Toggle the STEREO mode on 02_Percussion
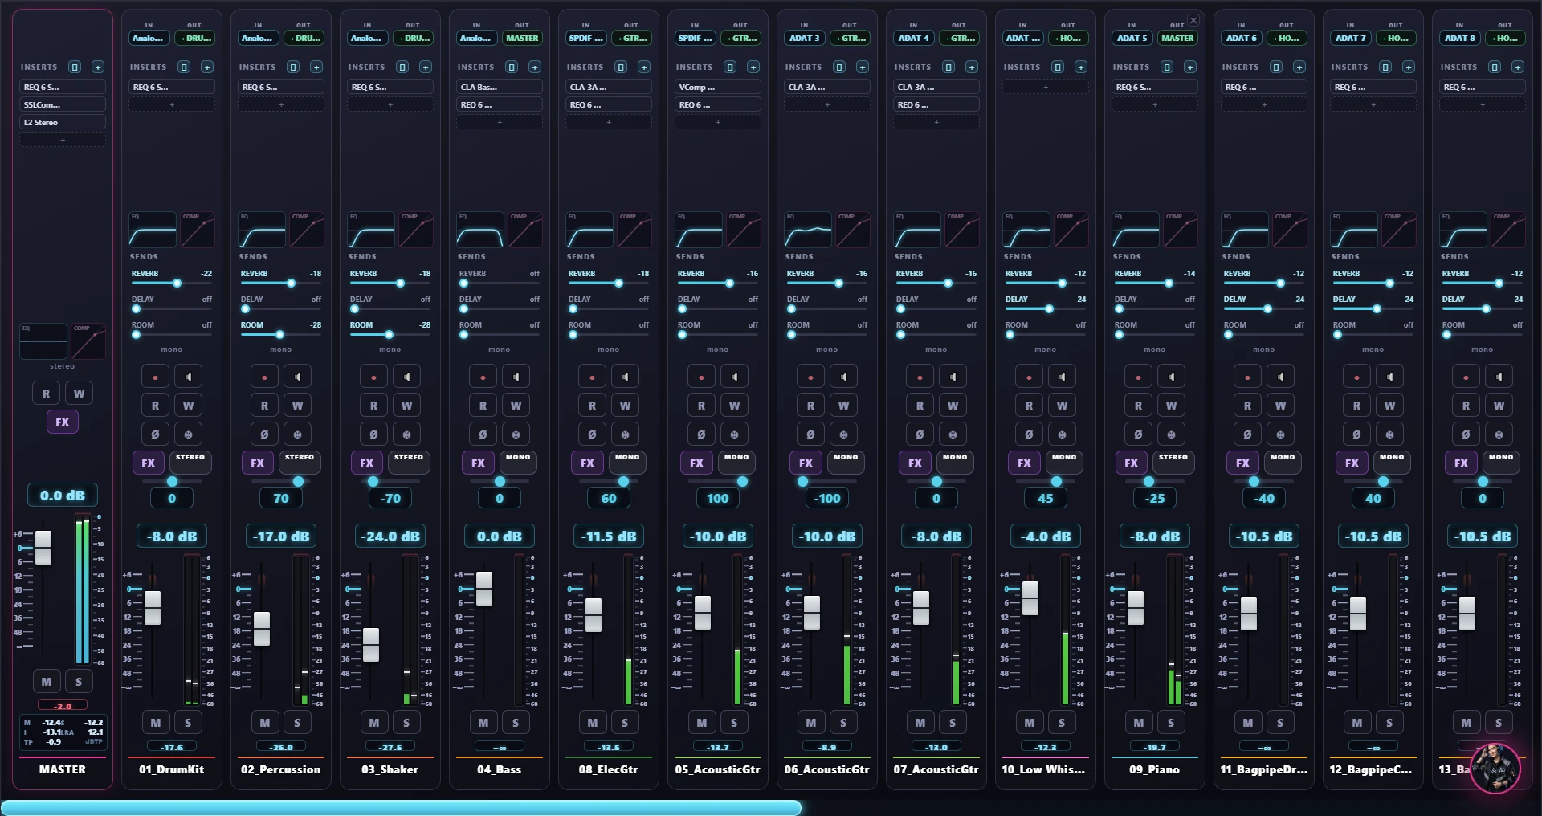Viewport: 1542px width, 816px height. point(300,461)
